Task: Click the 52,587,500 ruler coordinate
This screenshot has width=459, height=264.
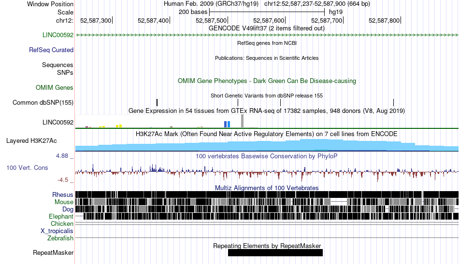Action: tap(211, 20)
